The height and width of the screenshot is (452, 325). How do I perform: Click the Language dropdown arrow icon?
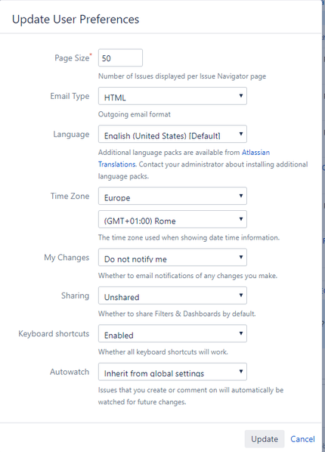(x=241, y=134)
